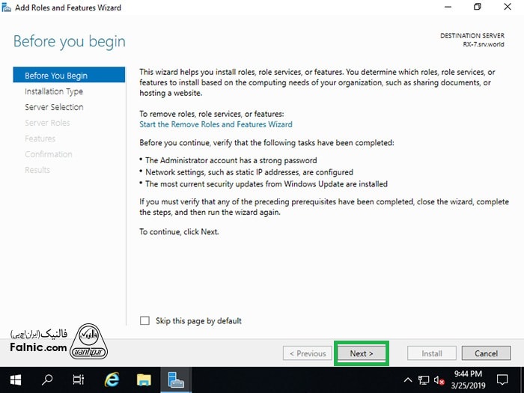Open File Explorer from the taskbar
The width and height of the screenshot is (524, 393).
click(x=144, y=380)
